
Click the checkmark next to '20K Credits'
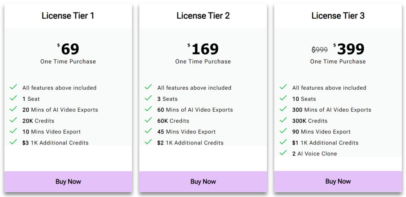(x=13, y=121)
